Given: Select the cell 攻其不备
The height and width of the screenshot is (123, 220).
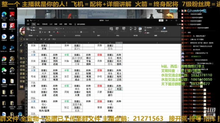Looking at the screenshot, I should (x=77, y=104).
